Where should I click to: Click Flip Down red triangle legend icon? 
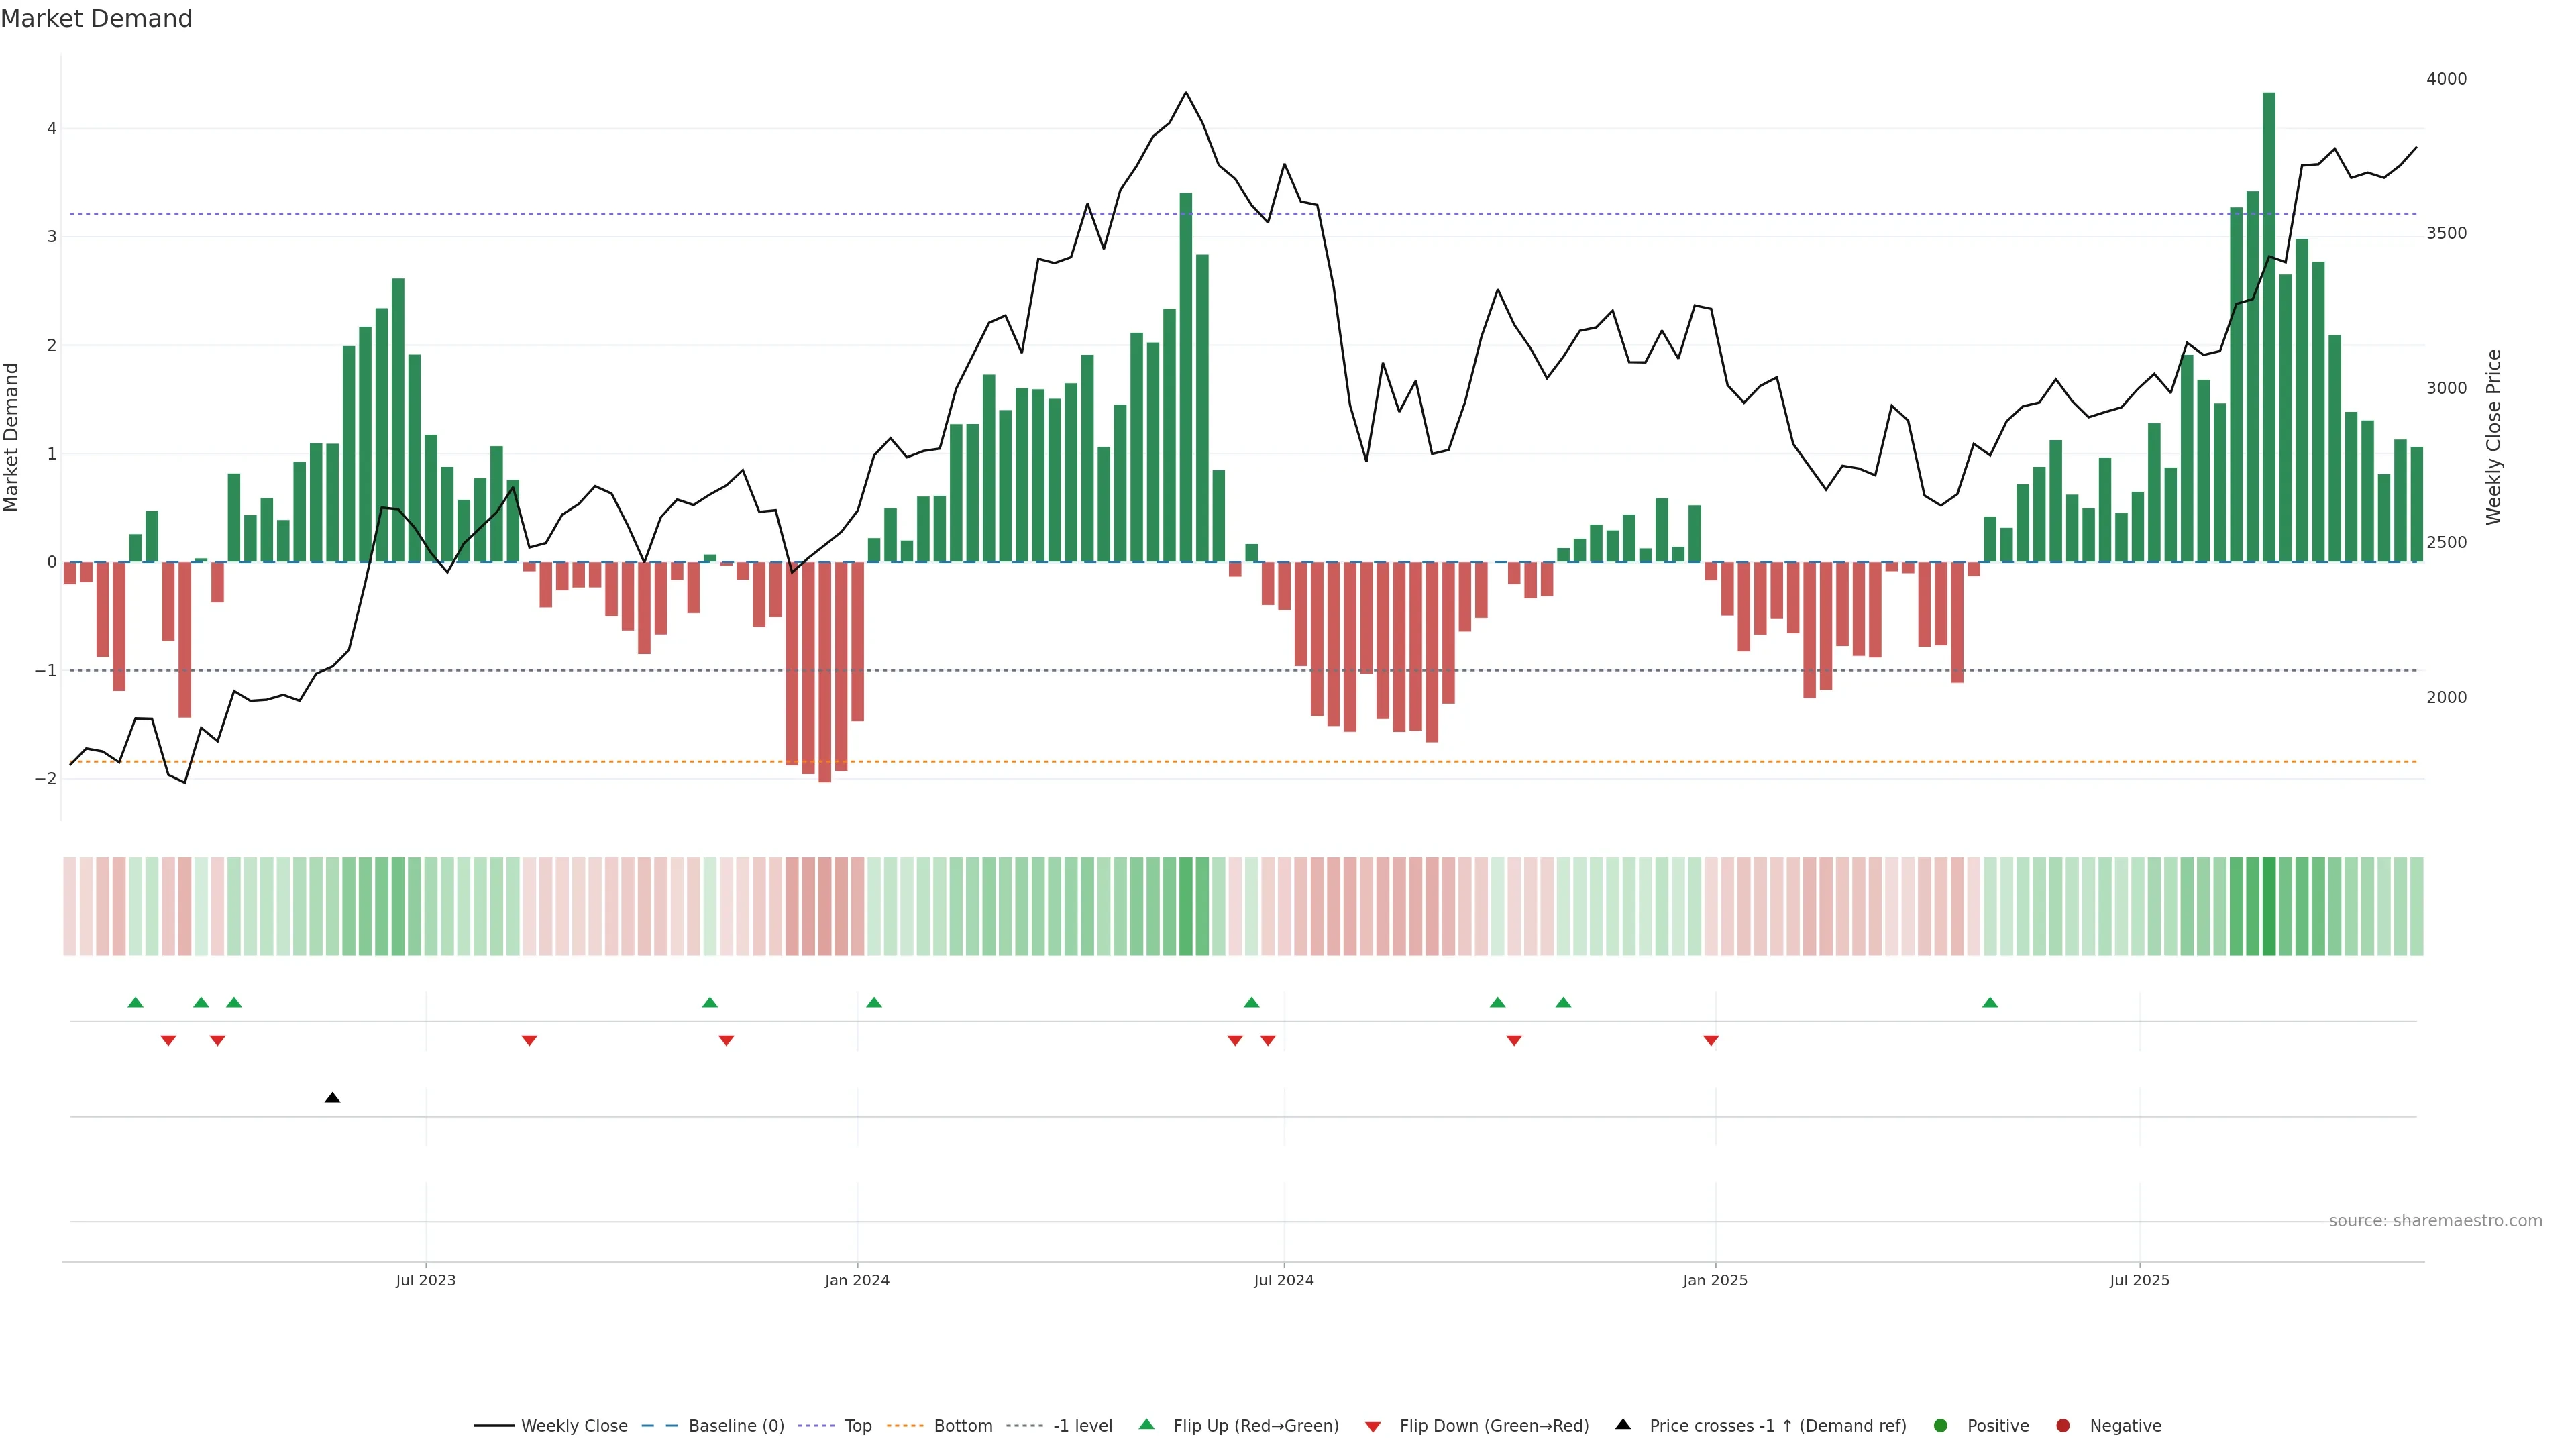(1373, 1426)
